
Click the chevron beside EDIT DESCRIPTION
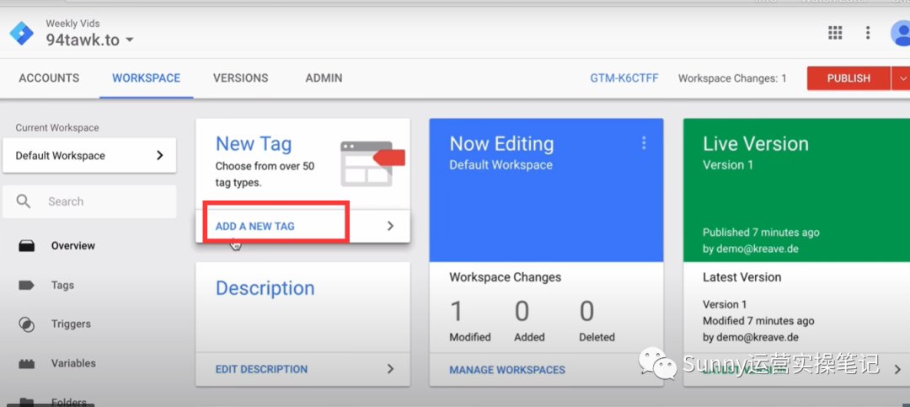[x=391, y=369]
